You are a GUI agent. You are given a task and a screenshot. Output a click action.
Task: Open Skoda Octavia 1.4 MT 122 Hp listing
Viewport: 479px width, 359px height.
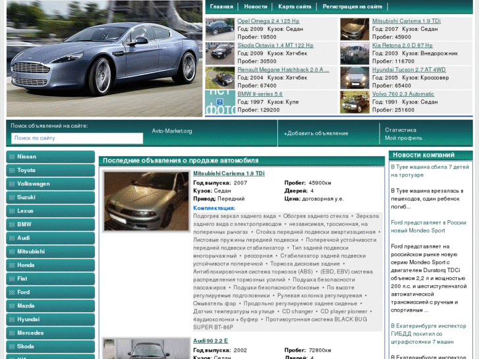pyautogui.click(x=275, y=45)
